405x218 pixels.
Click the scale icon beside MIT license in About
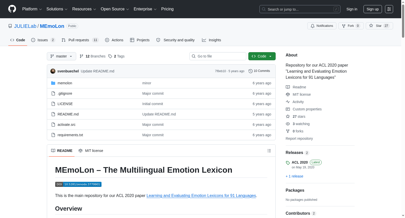click(x=288, y=94)
